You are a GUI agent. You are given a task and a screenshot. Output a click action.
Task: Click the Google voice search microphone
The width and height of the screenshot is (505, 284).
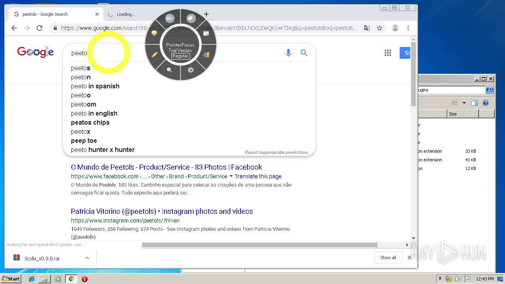click(x=288, y=53)
